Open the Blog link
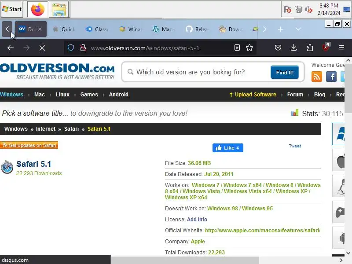 pyautogui.click(x=319, y=95)
